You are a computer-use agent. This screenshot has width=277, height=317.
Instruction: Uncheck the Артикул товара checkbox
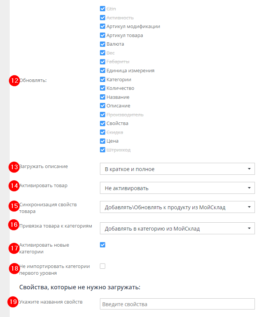[103, 35]
